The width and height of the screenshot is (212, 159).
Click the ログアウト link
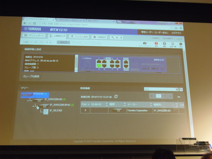(x=176, y=33)
